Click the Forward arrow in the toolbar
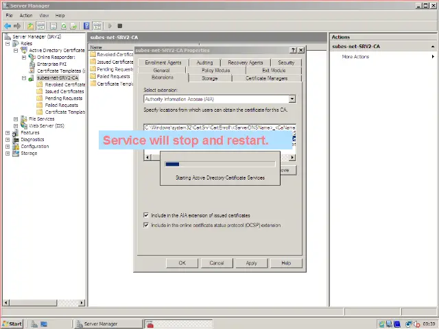 tap(16, 26)
